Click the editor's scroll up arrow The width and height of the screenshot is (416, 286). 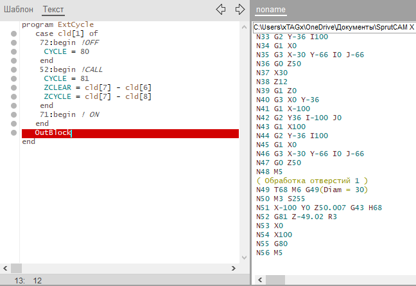(x=245, y=26)
